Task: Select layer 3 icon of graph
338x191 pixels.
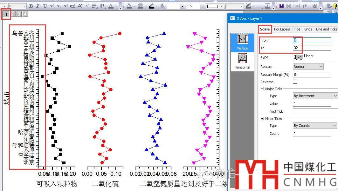Action: pos(19,14)
